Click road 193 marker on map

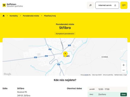point(69,45)
